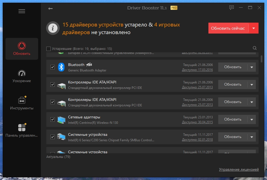Open the feedback chat icon

tap(231, 8)
